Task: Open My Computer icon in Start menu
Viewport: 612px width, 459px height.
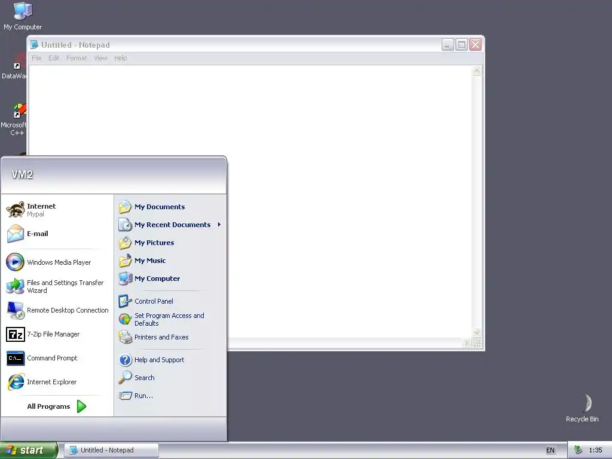Action: click(x=126, y=279)
